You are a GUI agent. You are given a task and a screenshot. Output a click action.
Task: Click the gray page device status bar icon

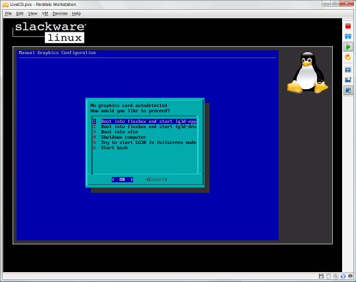click(x=328, y=276)
